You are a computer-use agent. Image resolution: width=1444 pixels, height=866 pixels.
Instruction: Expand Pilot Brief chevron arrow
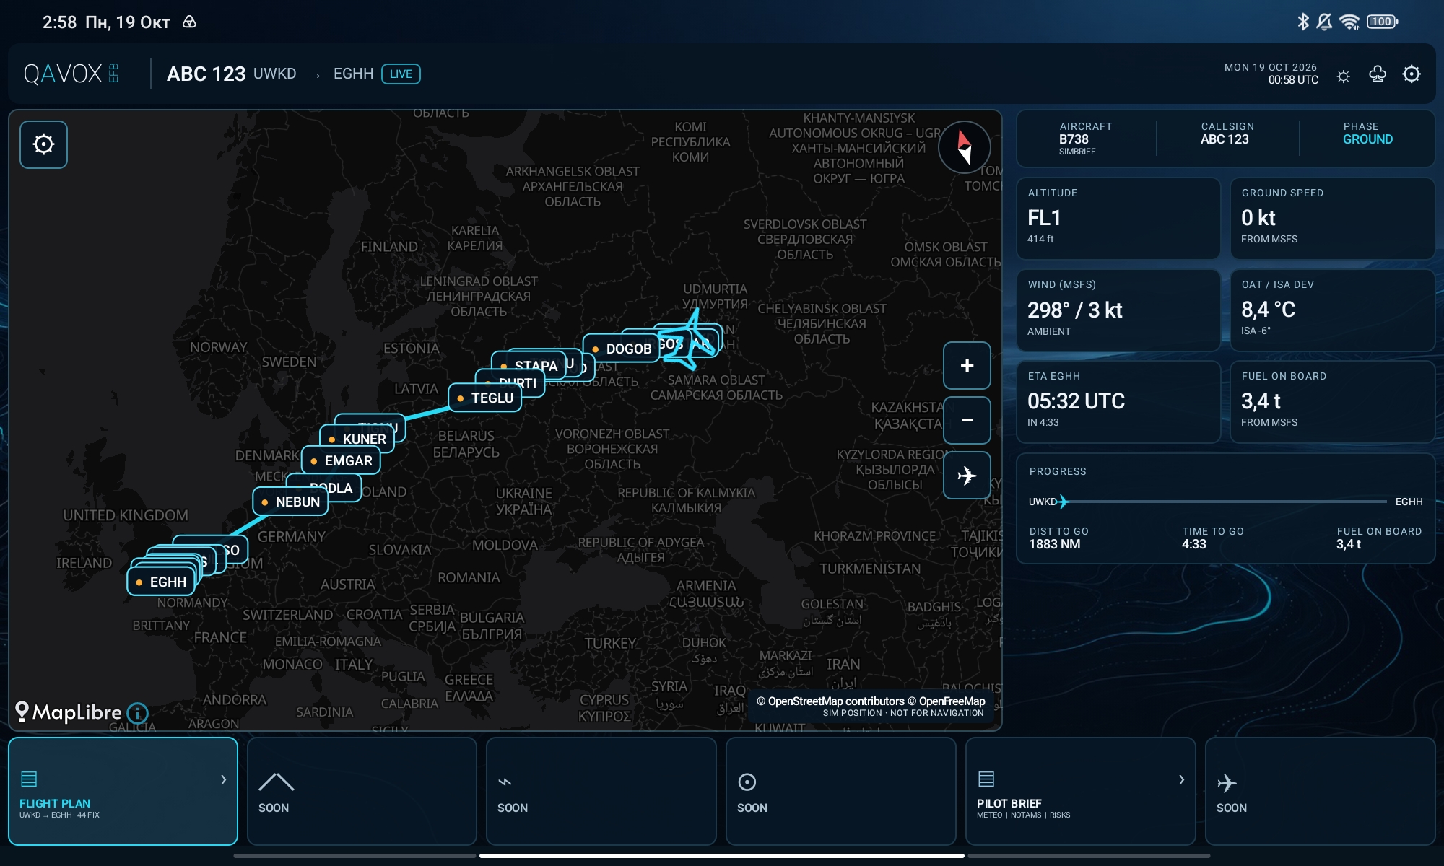[1181, 779]
